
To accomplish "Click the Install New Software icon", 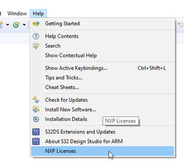I will coord(36,110).
